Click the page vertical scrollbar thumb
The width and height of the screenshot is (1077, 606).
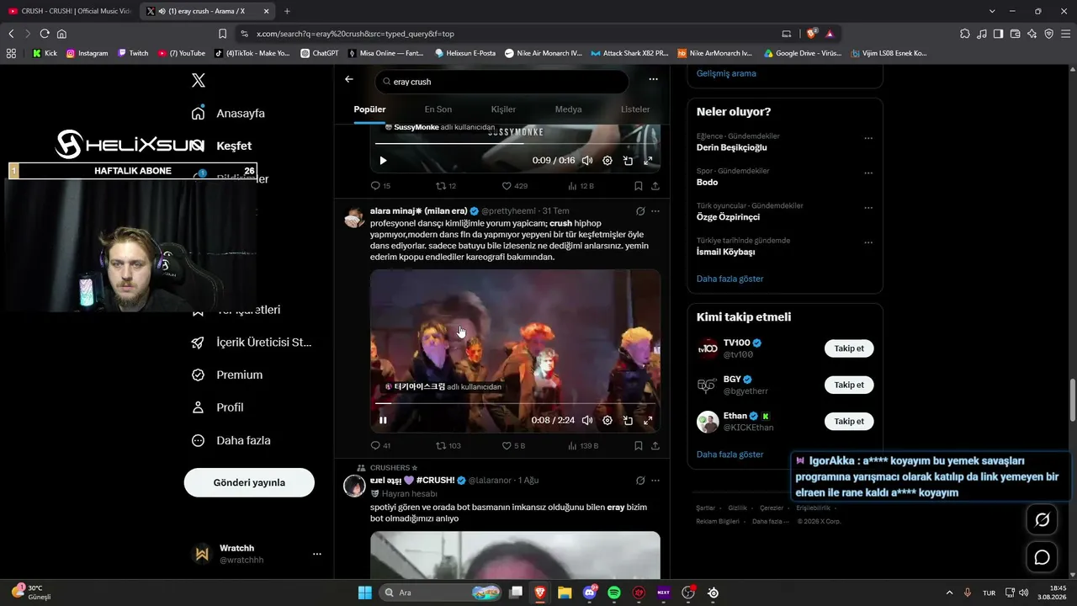tap(1072, 401)
